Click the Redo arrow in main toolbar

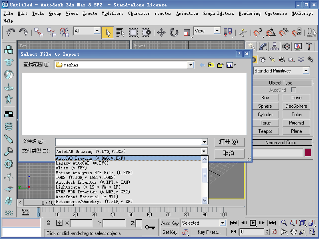pyautogui.click(x=24, y=32)
